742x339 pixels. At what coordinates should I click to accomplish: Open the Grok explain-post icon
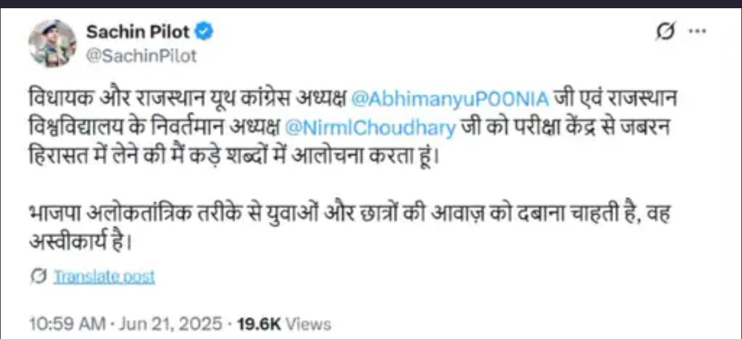coord(666,32)
